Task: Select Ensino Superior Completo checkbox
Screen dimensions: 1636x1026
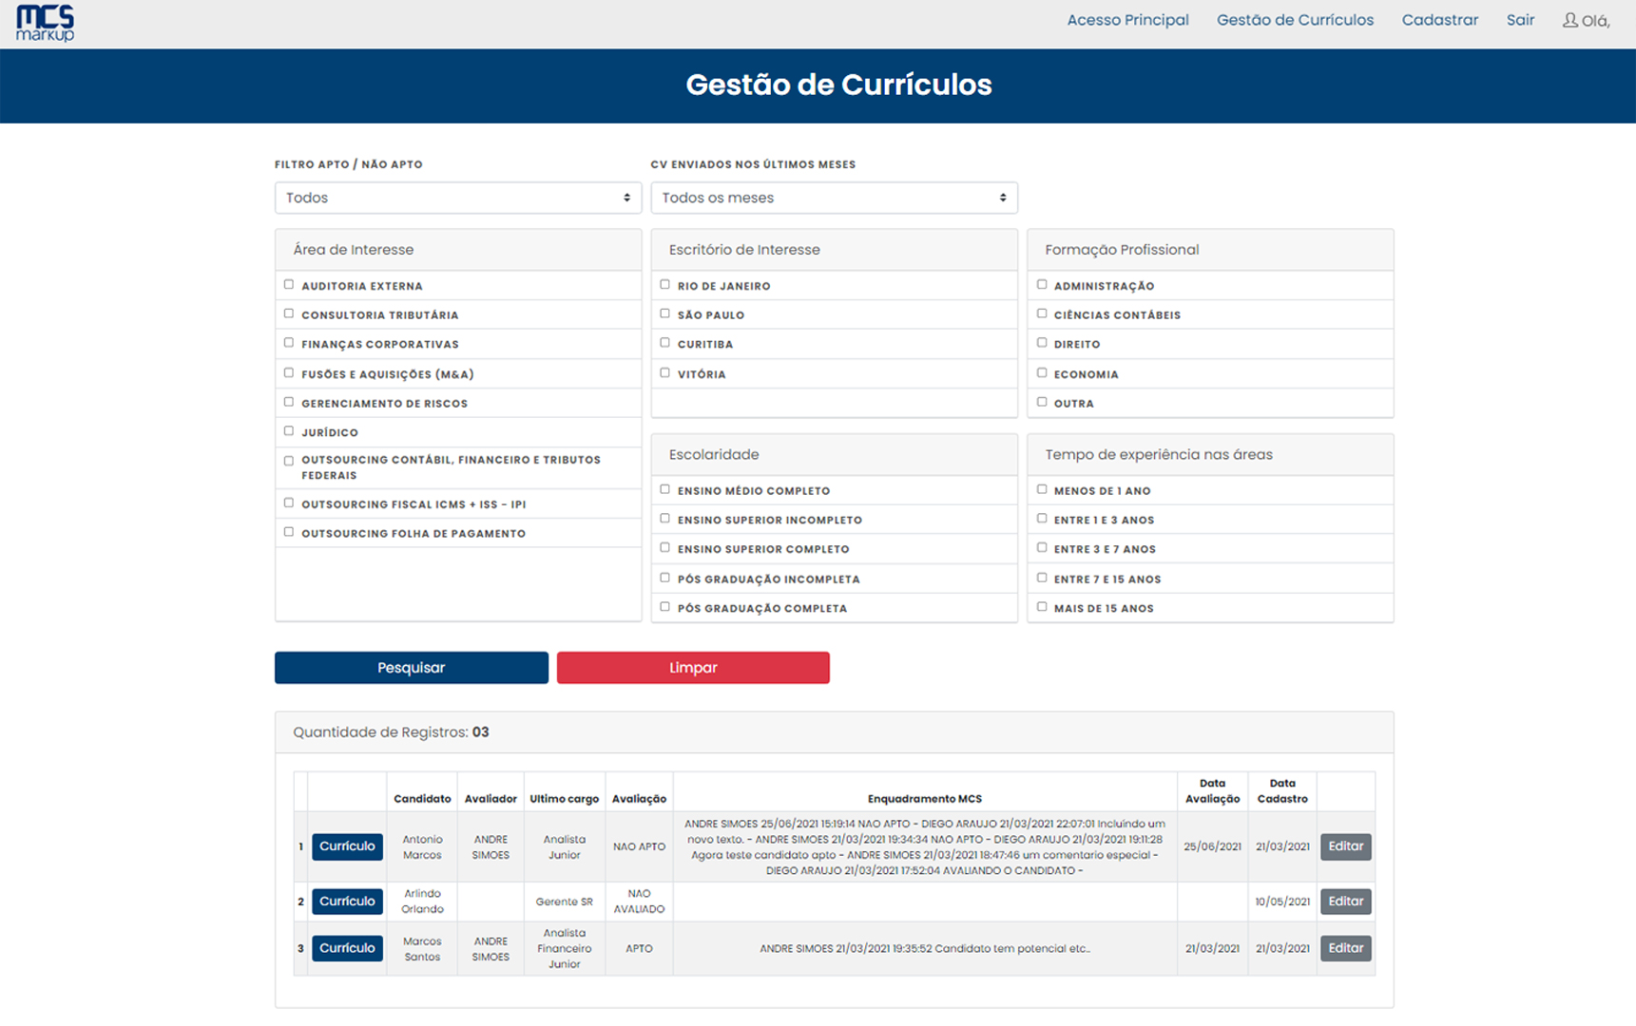Action: click(665, 548)
